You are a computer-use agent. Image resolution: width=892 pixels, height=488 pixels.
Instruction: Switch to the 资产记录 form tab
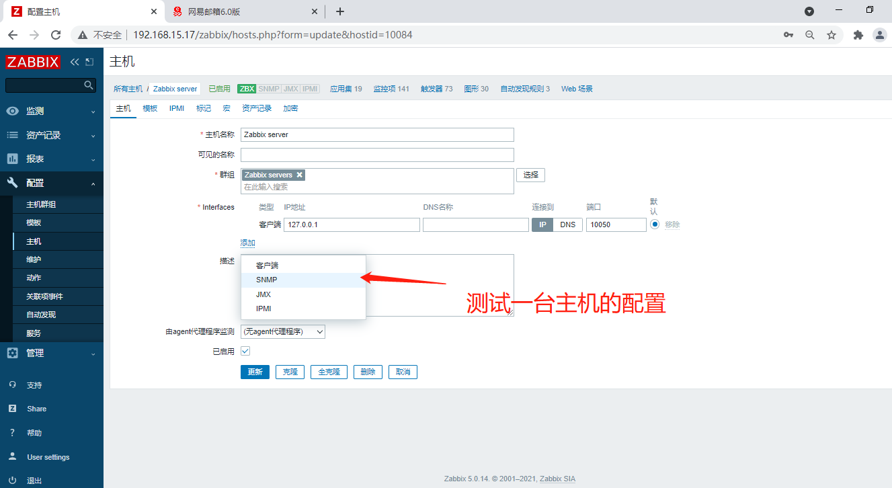257,108
